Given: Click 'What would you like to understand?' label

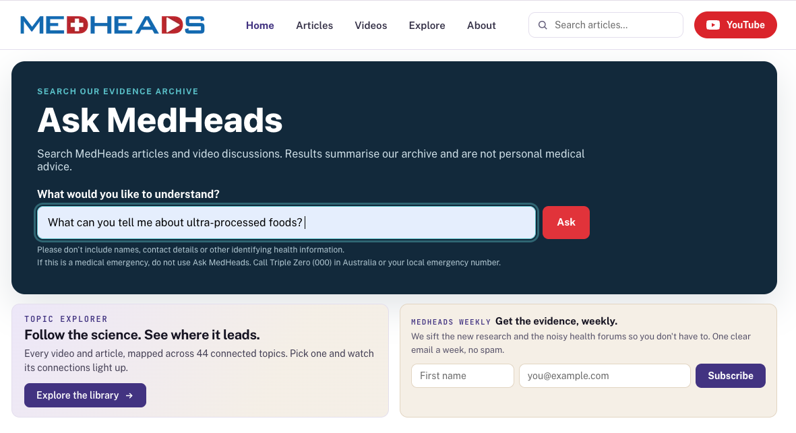Looking at the screenshot, I should click(x=129, y=194).
